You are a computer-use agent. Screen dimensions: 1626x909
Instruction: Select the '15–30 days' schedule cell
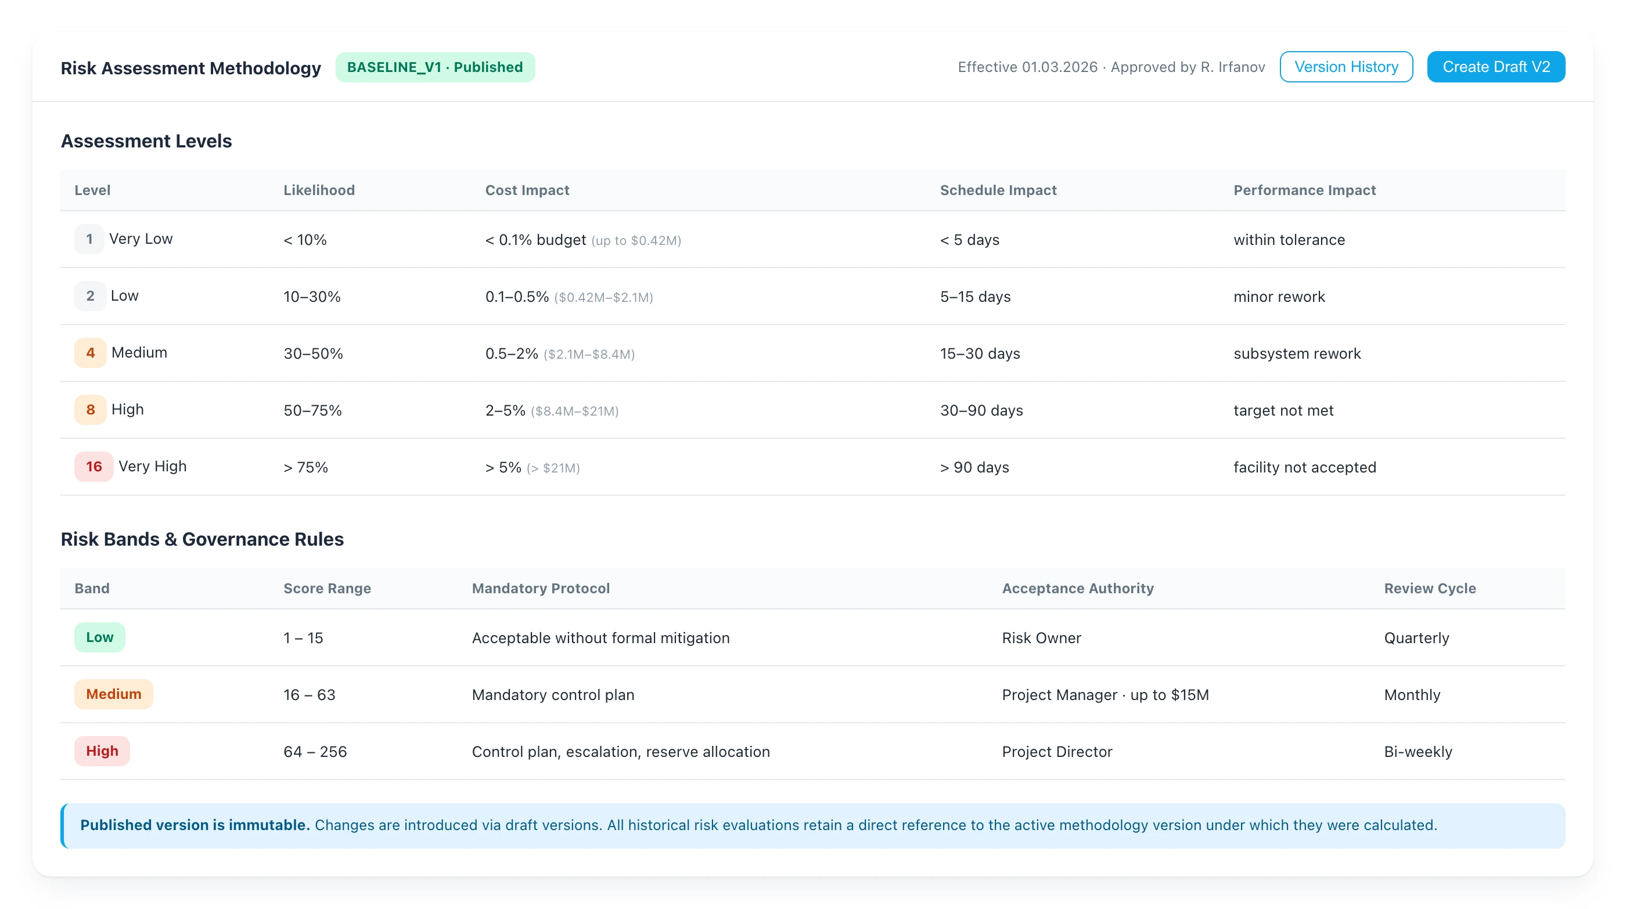click(x=980, y=353)
